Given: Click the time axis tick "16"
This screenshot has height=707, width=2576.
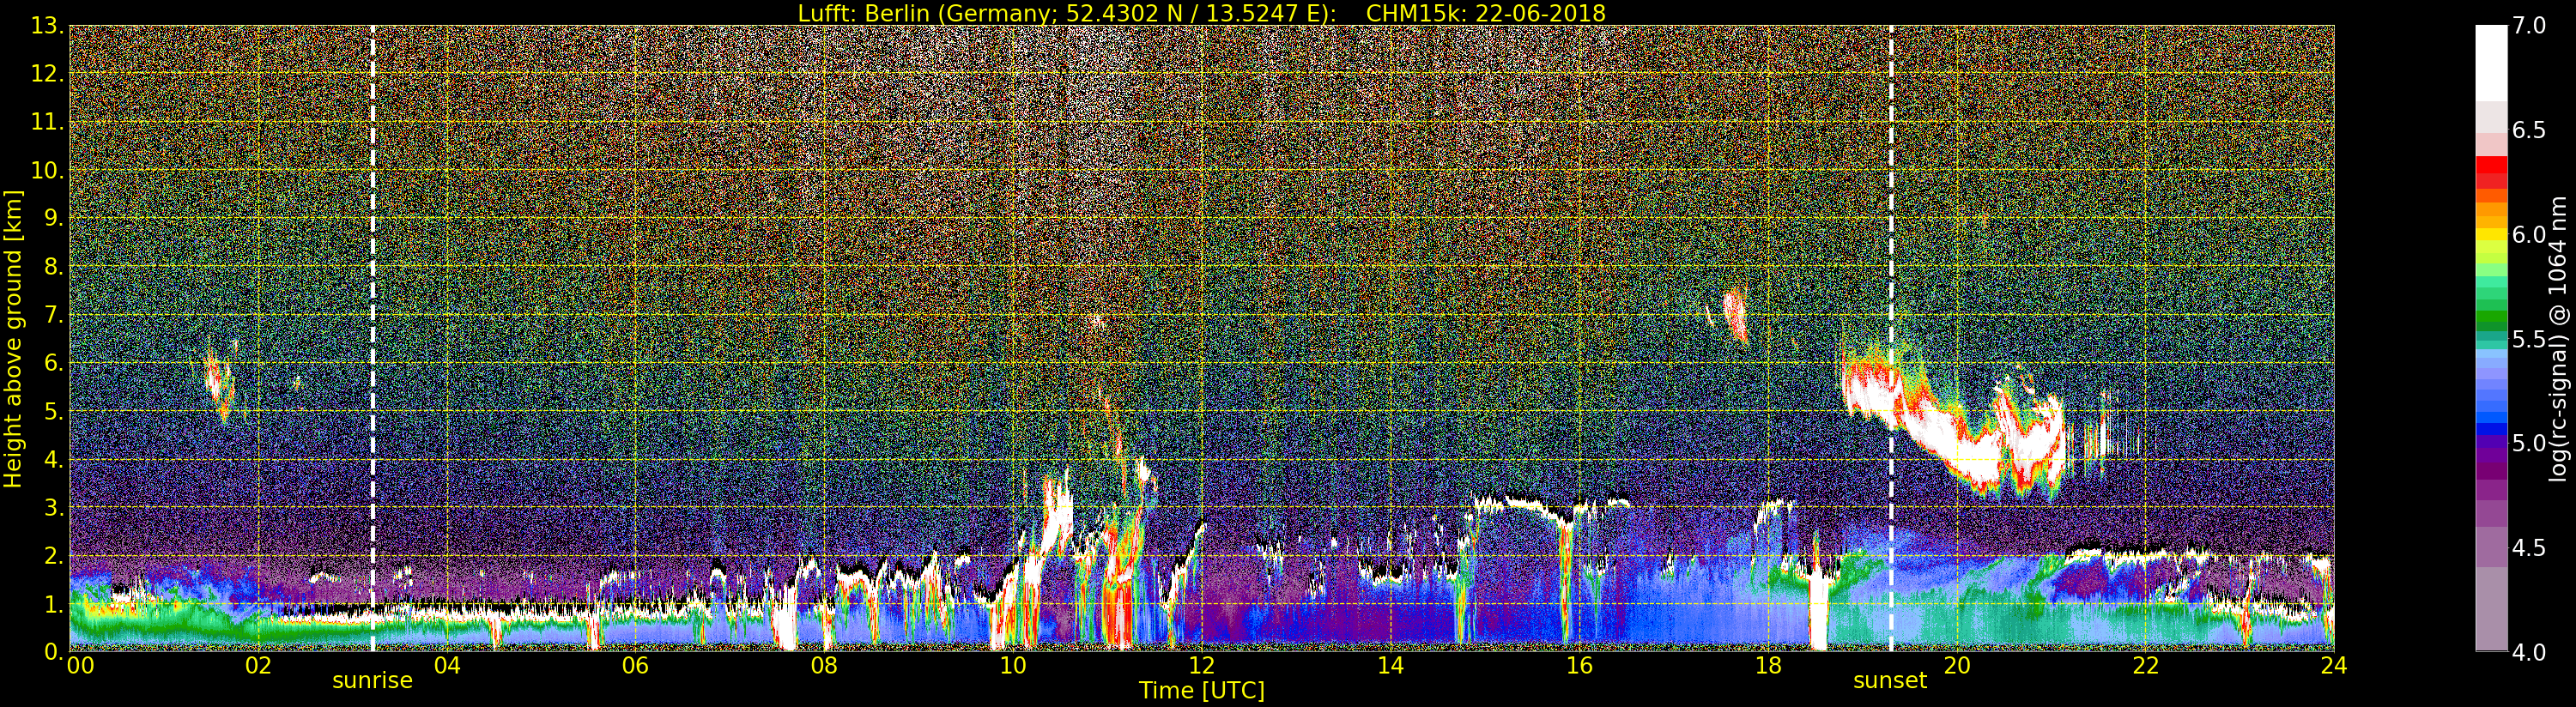Looking at the screenshot, I should coord(1579,665).
